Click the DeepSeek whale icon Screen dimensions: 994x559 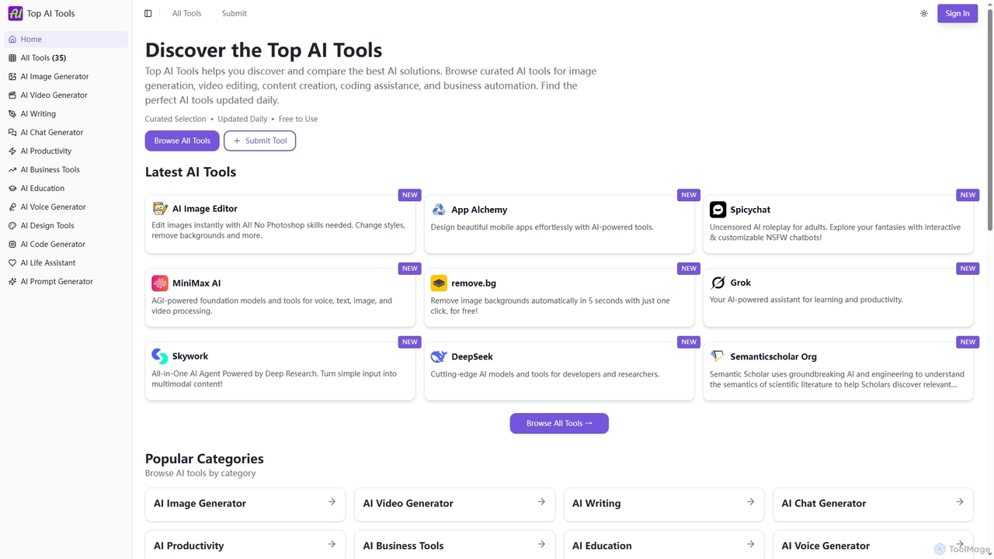(439, 356)
